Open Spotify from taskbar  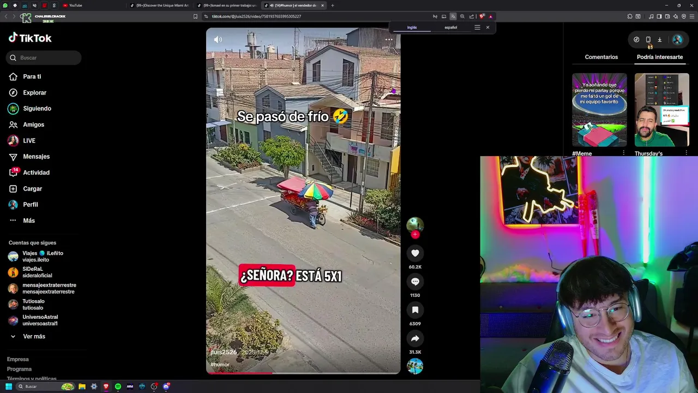[118, 386]
